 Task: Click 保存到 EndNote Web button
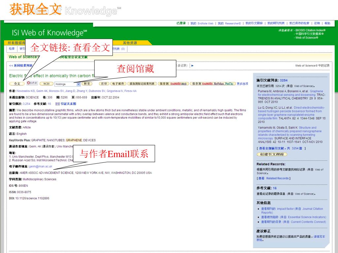pyautogui.click(x=173, y=84)
